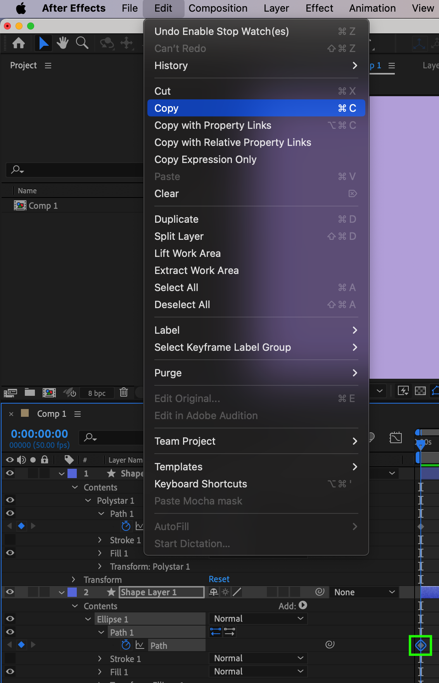Expand the Stroke 1 under Ellipse 1

[x=100, y=659]
